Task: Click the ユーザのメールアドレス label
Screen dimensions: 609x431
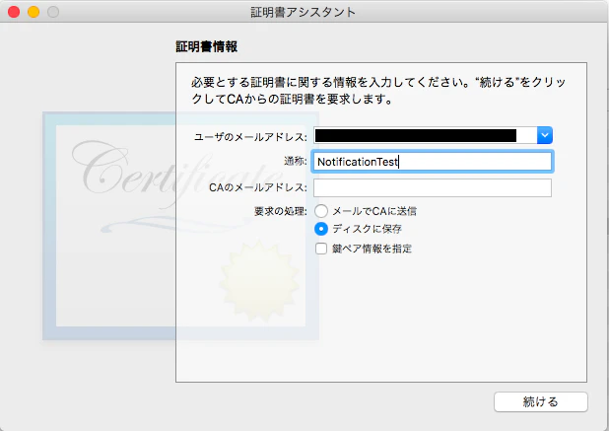Action: coord(250,137)
